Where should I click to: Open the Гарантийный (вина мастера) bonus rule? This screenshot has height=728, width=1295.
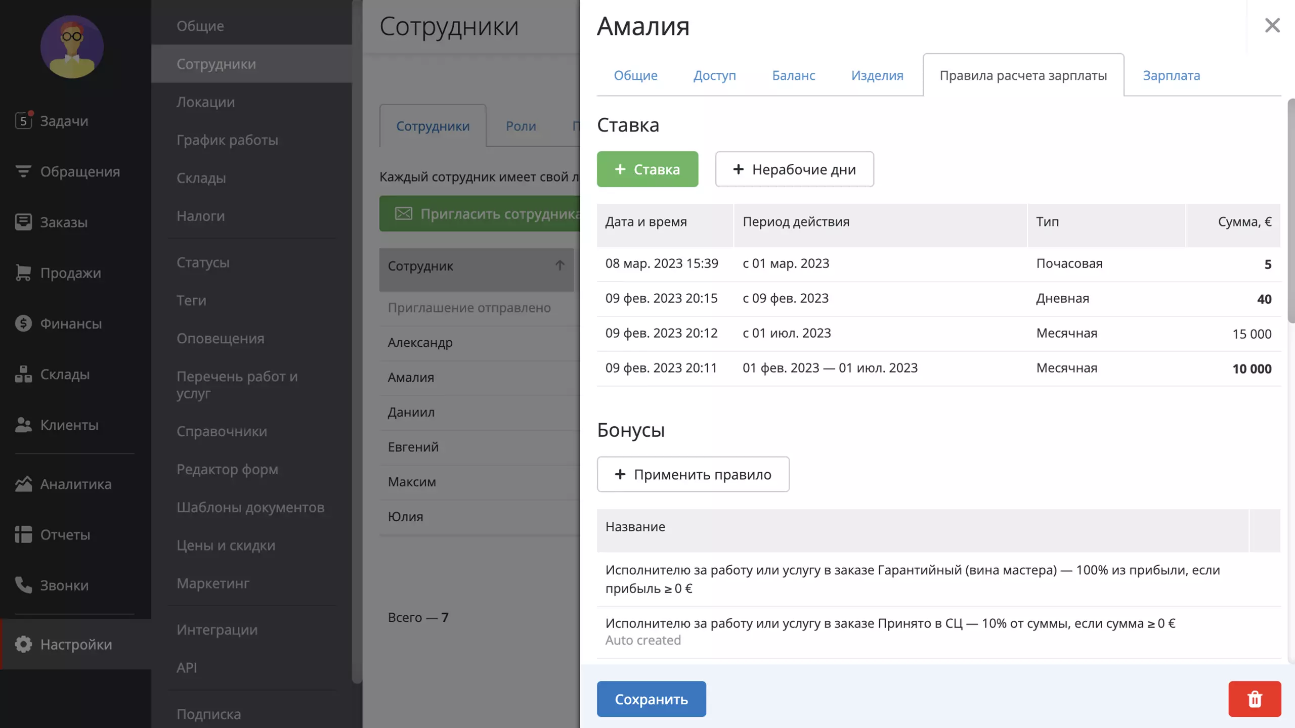coord(938,579)
